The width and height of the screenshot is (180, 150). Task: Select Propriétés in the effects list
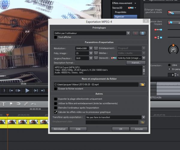click(x=120, y=12)
